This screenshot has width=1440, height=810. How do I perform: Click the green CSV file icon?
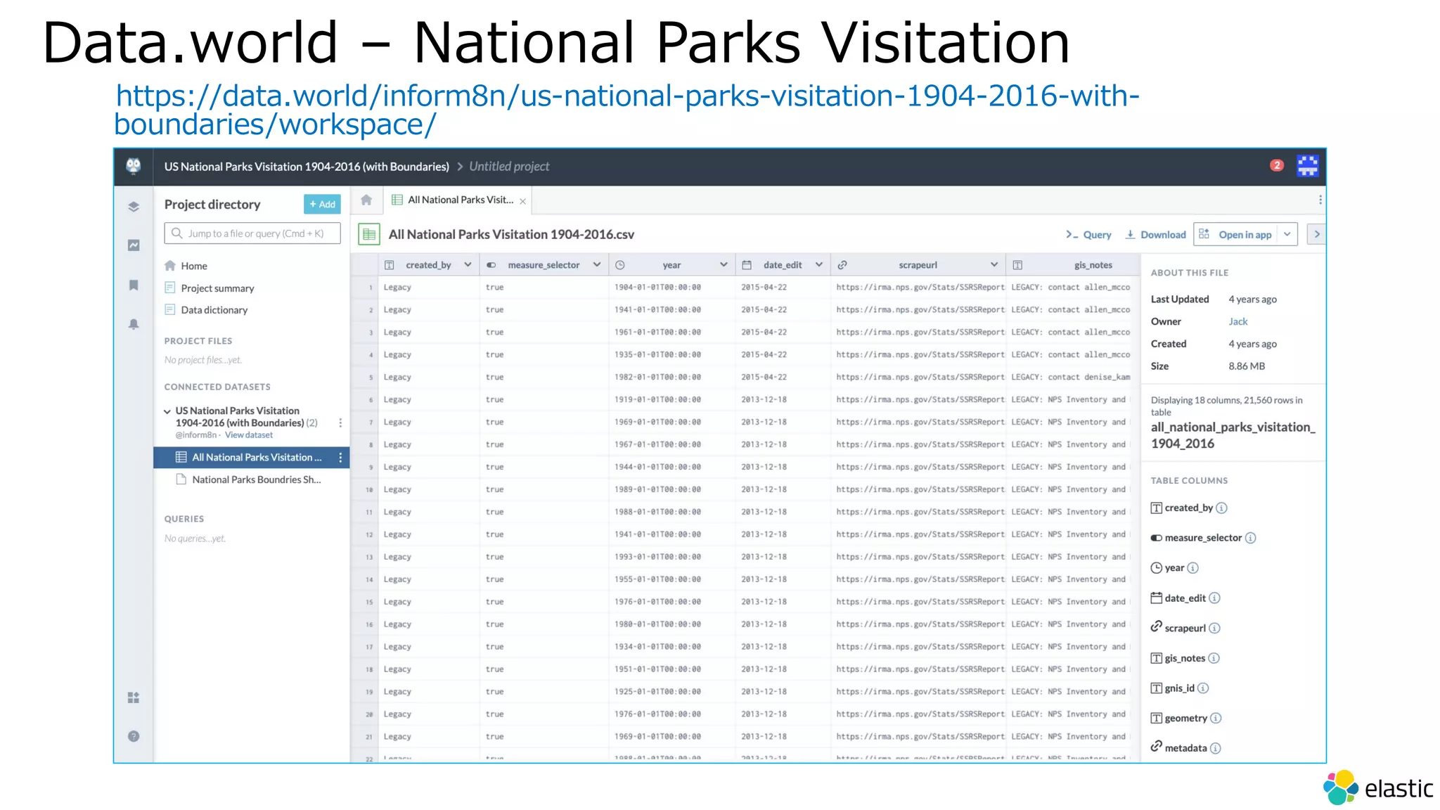(x=369, y=234)
